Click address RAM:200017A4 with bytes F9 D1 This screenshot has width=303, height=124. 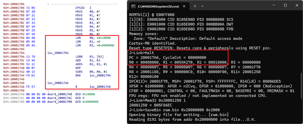click(19, 75)
